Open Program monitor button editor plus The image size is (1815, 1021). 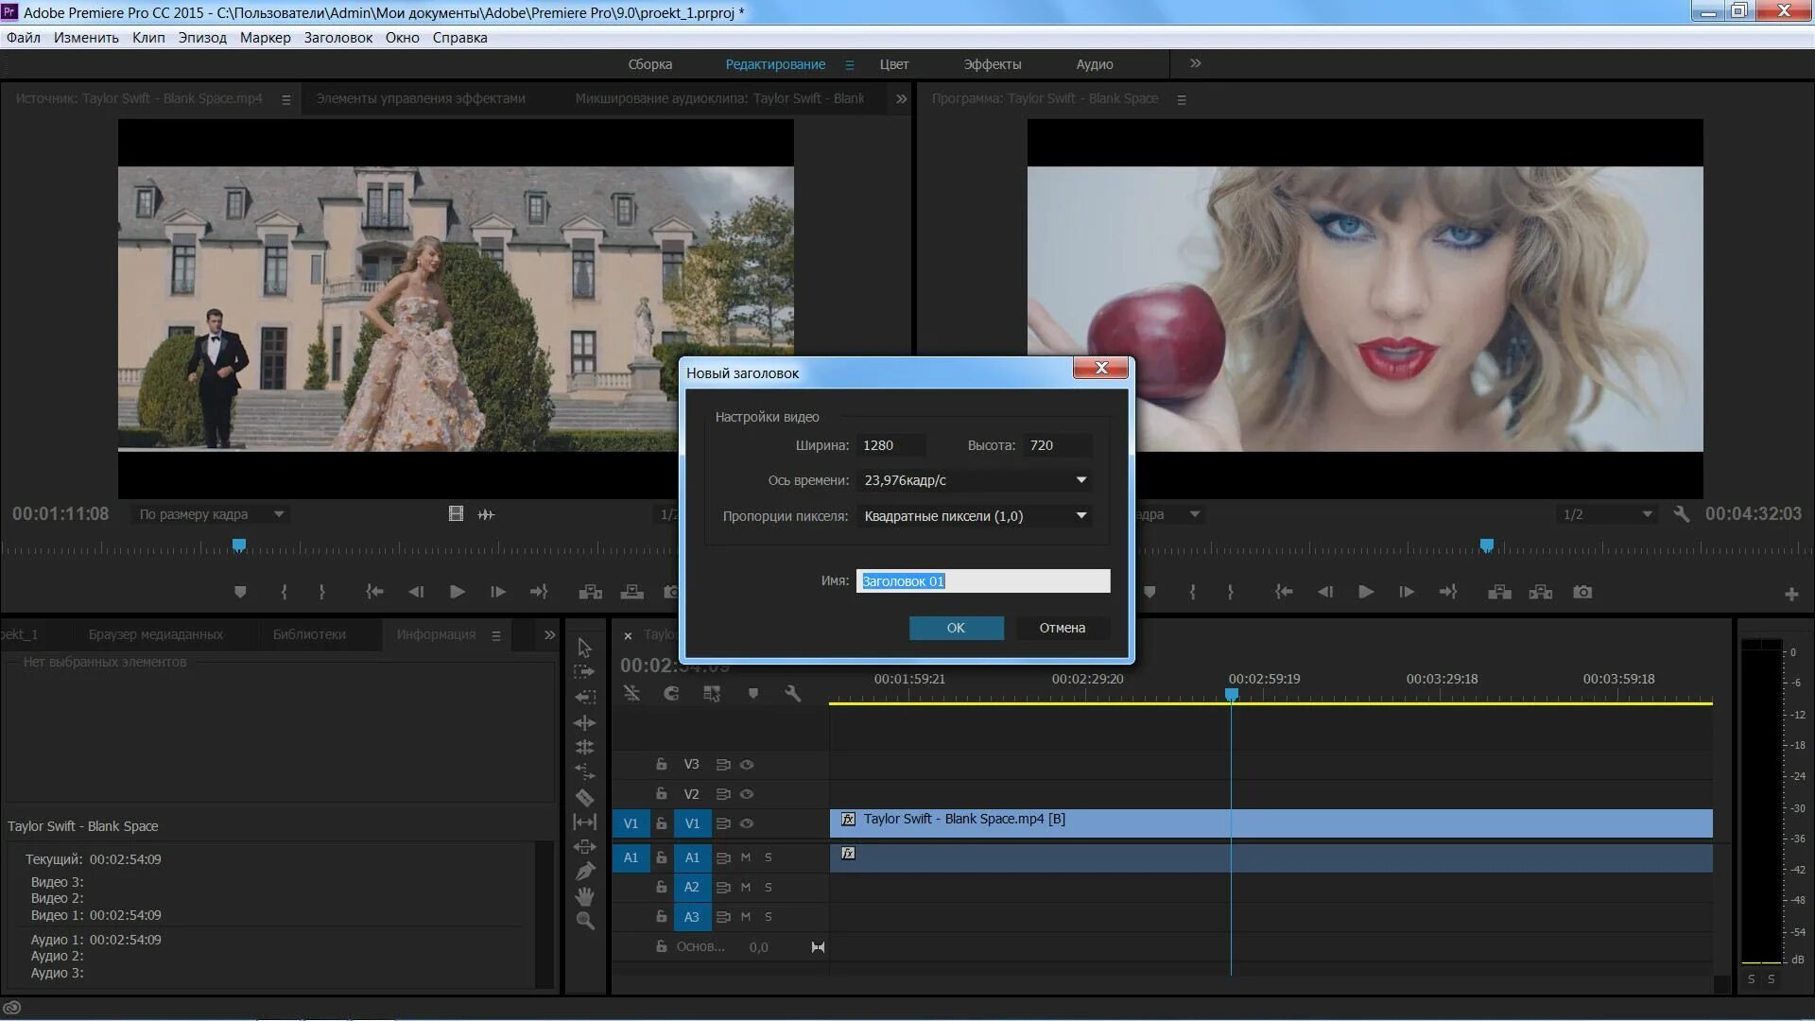point(1791,594)
